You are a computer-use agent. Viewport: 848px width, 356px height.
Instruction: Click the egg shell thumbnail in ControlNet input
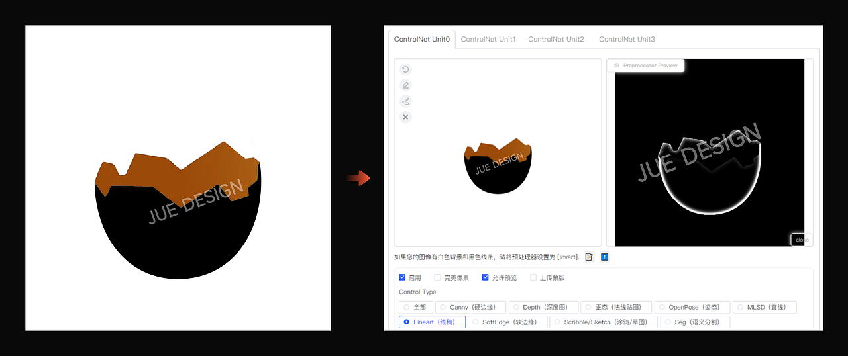point(498,167)
